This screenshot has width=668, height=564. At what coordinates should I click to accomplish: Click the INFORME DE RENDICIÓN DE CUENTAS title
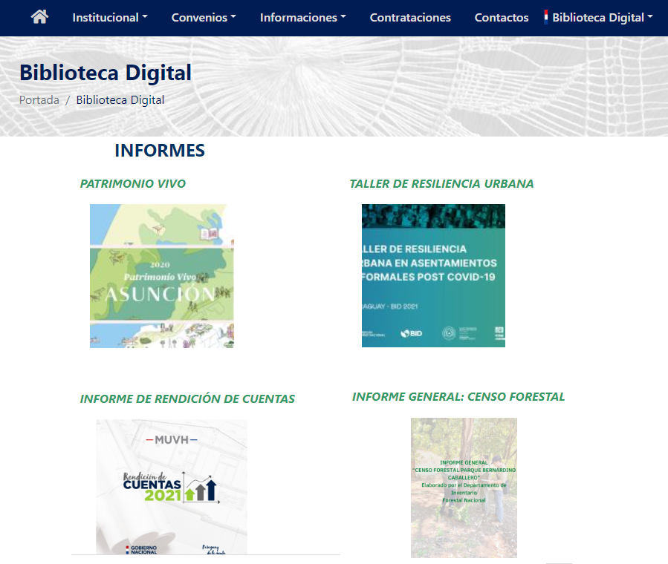coord(187,399)
